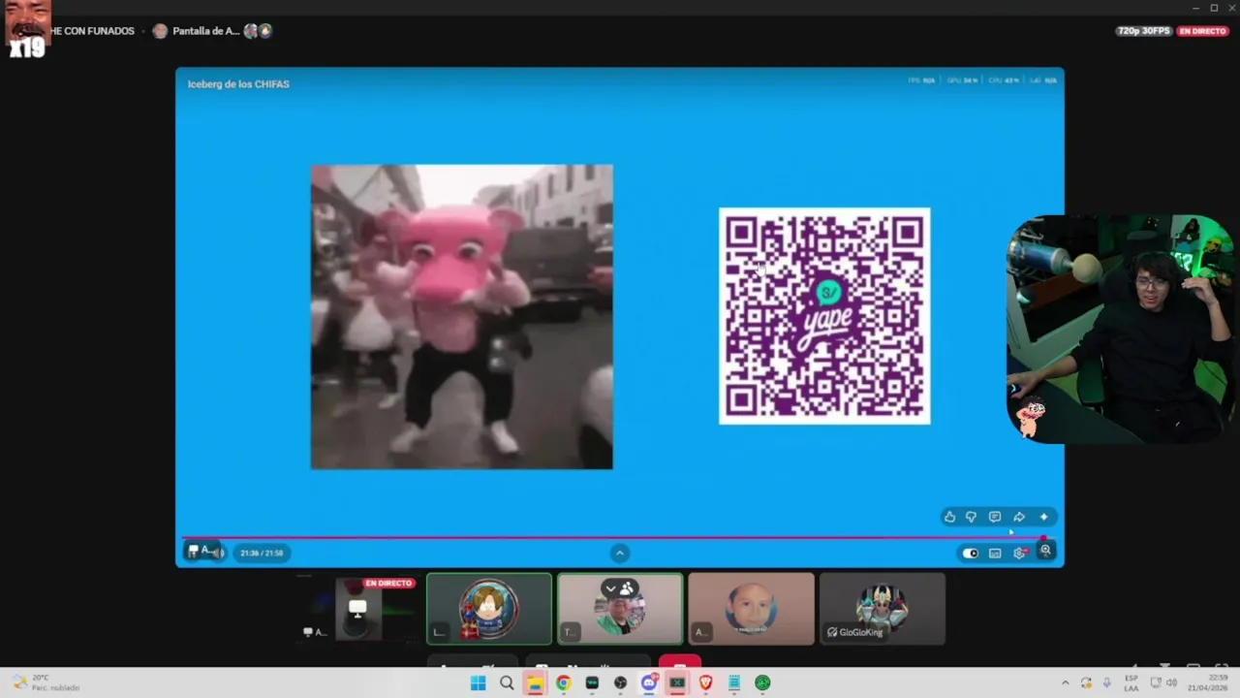Click the sync status tray icon
This screenshot has width=1240, height=698.
[x=1086, y=683]
